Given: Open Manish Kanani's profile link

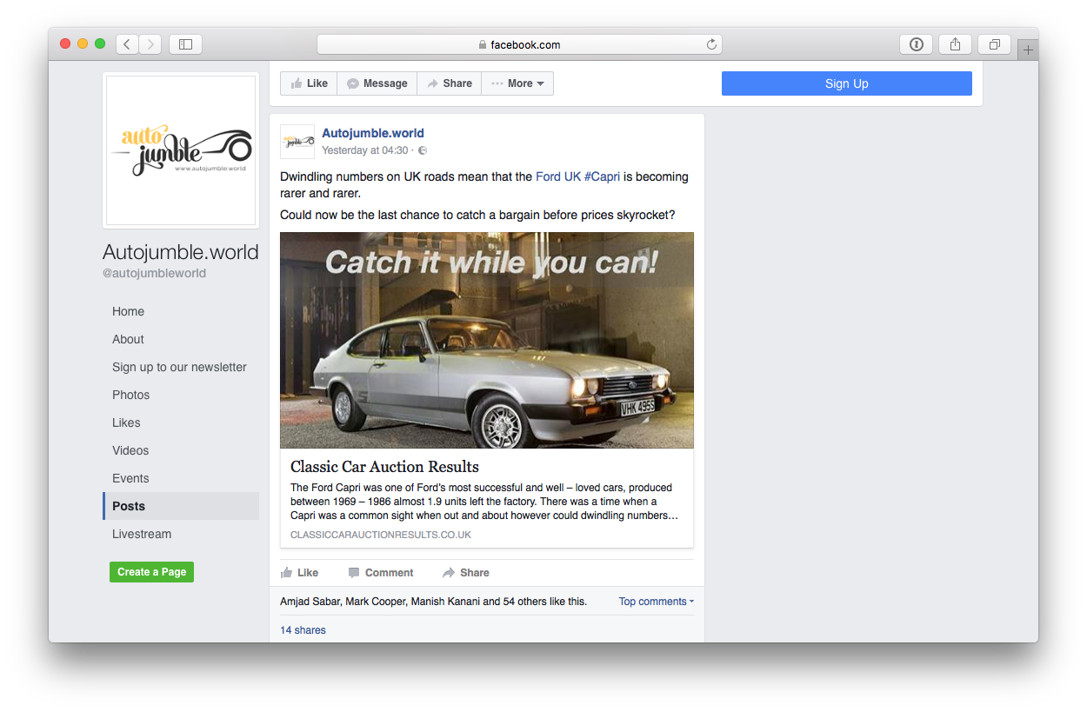Looking at the screenshot, I should click(x=444, y=601).
